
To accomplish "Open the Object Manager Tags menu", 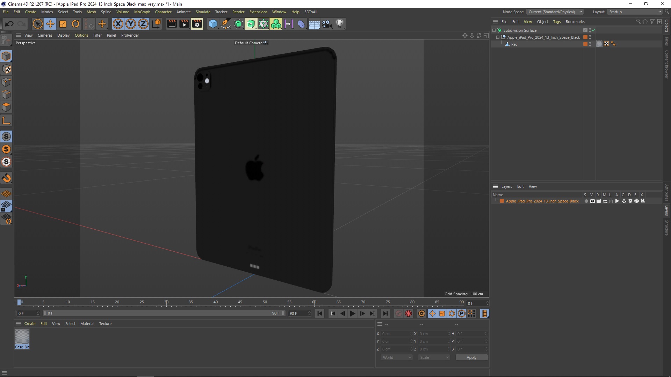I will click(x=557, y=22).
